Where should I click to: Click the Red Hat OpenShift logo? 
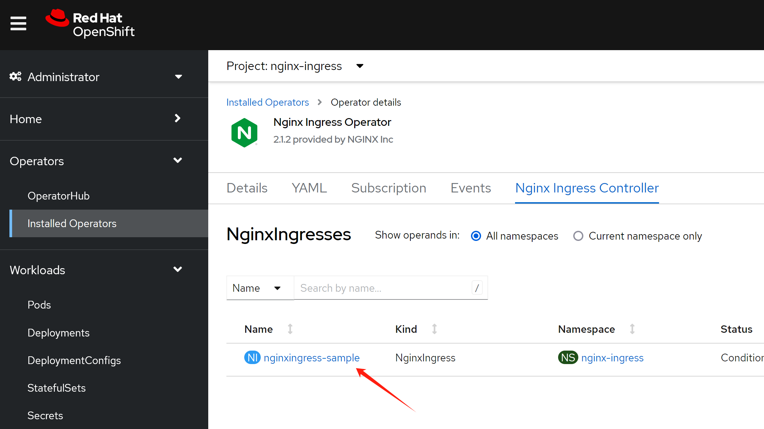[x=90, y=24]
